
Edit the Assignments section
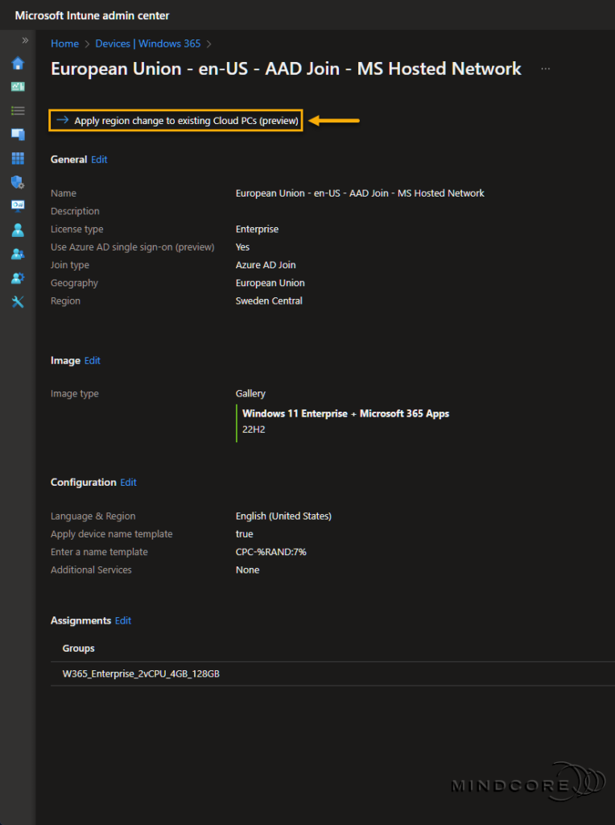(x=123, y=621)
